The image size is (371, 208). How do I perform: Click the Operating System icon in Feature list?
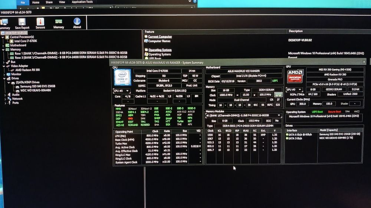147,54
